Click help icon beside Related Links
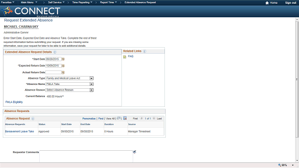The height and width of the screenshot is (168, 299). coord(144,51)
